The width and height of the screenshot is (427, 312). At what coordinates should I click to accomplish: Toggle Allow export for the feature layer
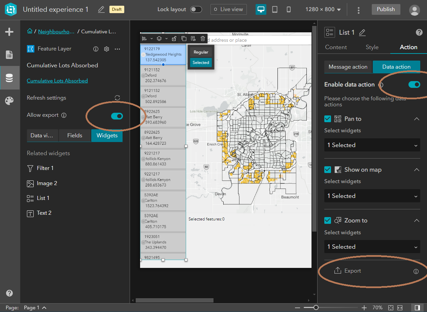click(x=117, y=115)
